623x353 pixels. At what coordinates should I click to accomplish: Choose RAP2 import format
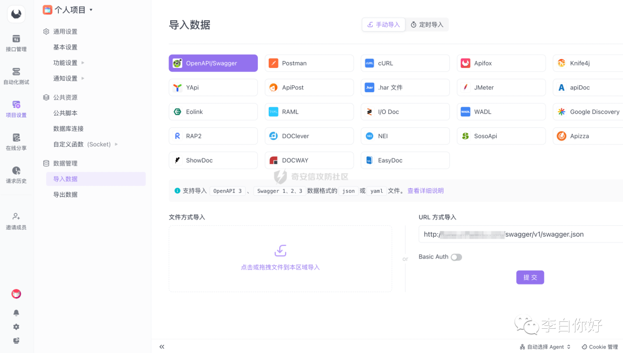tap(213, 136)
